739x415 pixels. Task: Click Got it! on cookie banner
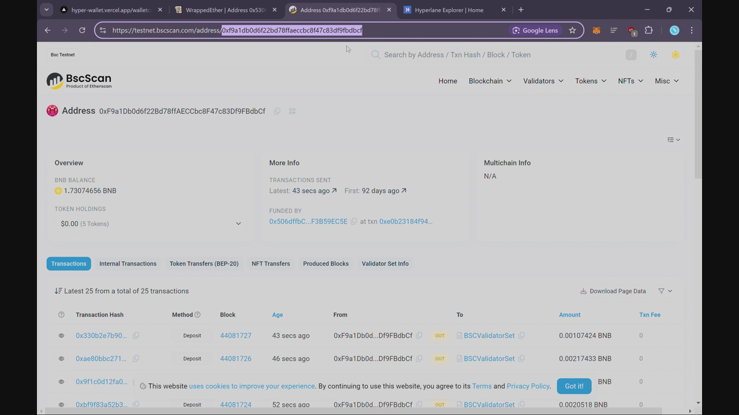(x=574, y=386)
